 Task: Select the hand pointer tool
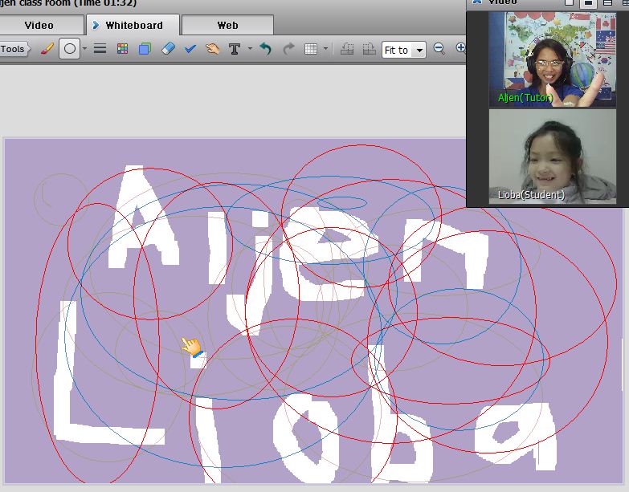pos(212,49)
